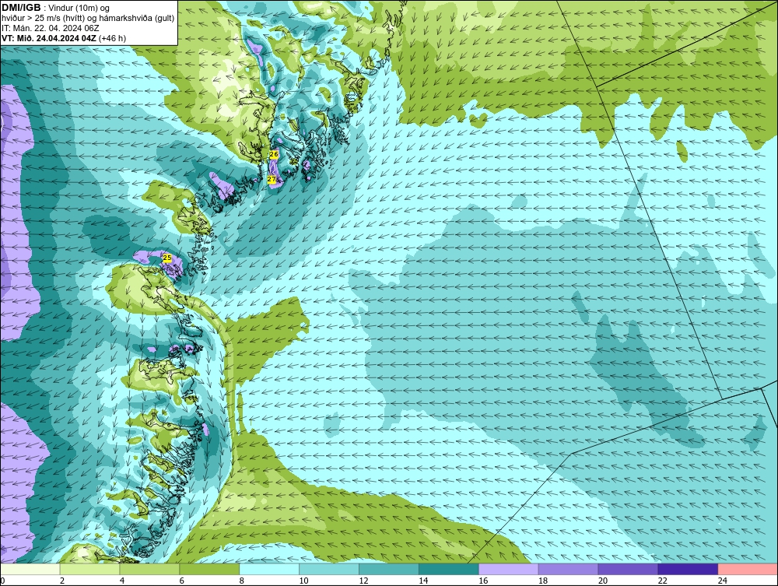Image resolution: width=778 pixels, height=586 pixels.
Task: Click the legend value 16
Action: tap(483, 581)
